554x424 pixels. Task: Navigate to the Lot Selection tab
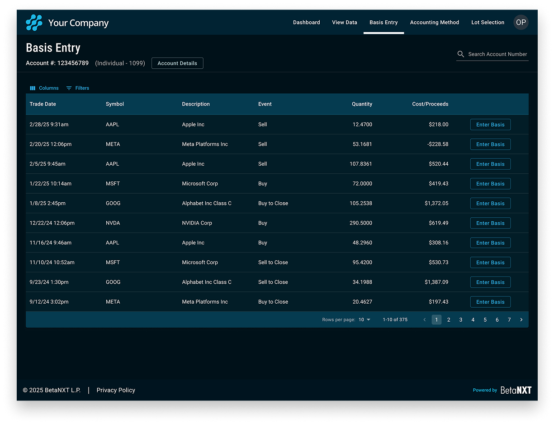(x=488, y=23)
